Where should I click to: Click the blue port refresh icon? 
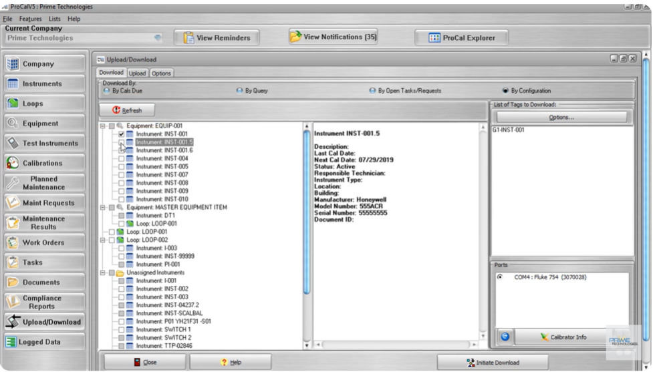click(x=505, y=337)
